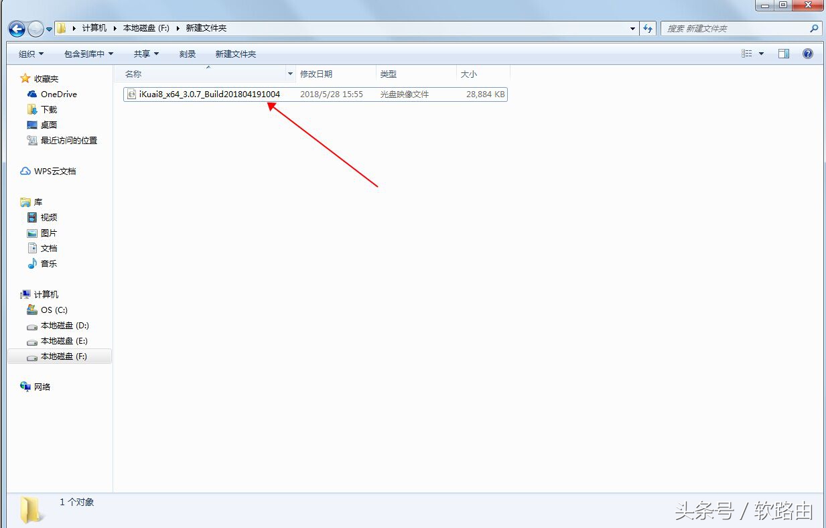Open the 共享 menu
826x528 pixels.
coord(146,54)
